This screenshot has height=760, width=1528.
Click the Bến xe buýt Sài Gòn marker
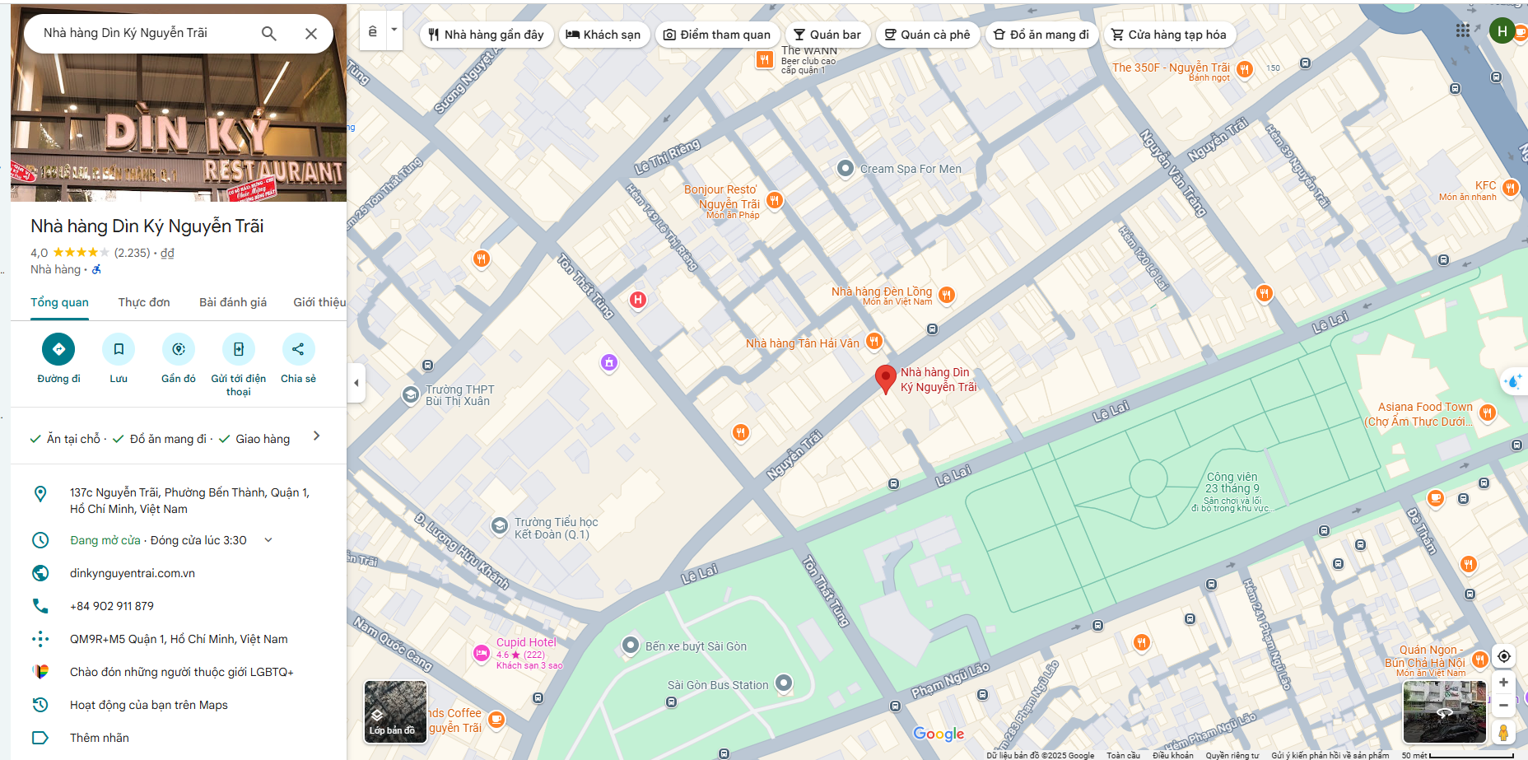coord(631,646)
